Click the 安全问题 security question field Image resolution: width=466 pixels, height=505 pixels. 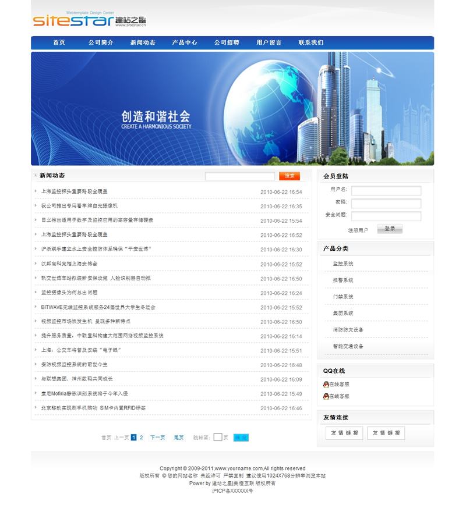pos(386,216)
